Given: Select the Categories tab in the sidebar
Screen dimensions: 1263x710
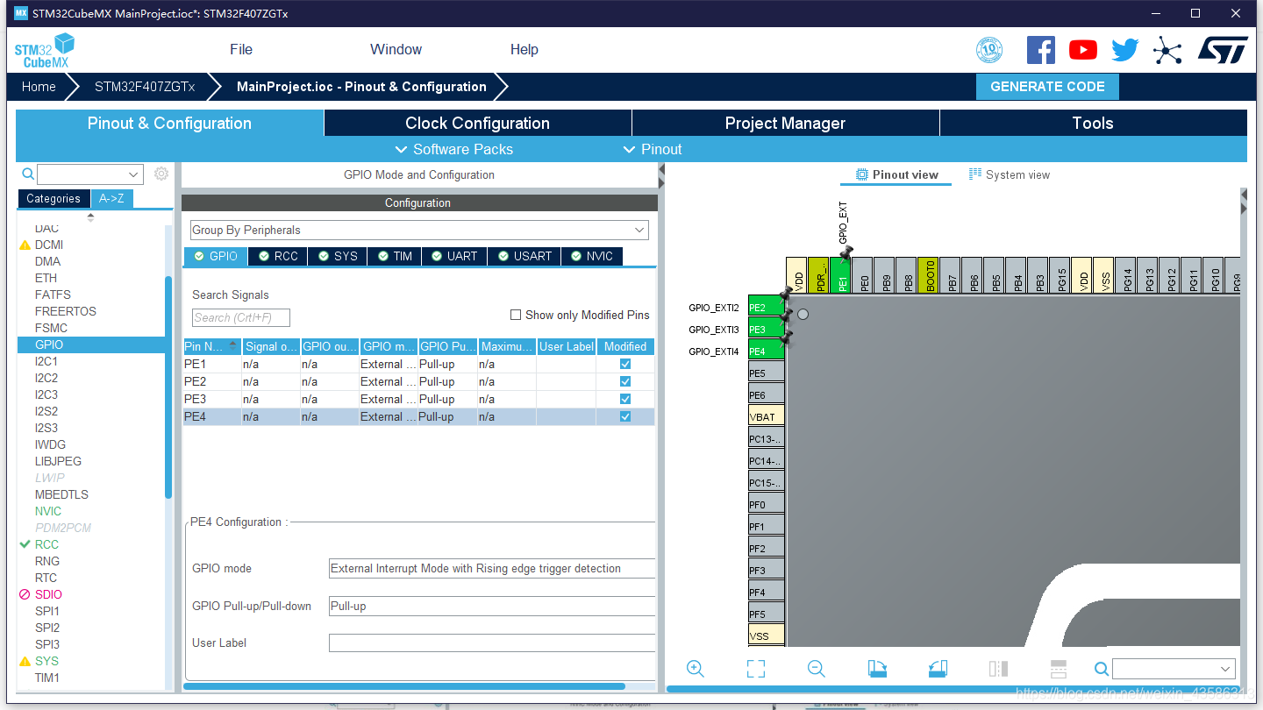Looking at the screenshot, I should [x=54, y=199].
